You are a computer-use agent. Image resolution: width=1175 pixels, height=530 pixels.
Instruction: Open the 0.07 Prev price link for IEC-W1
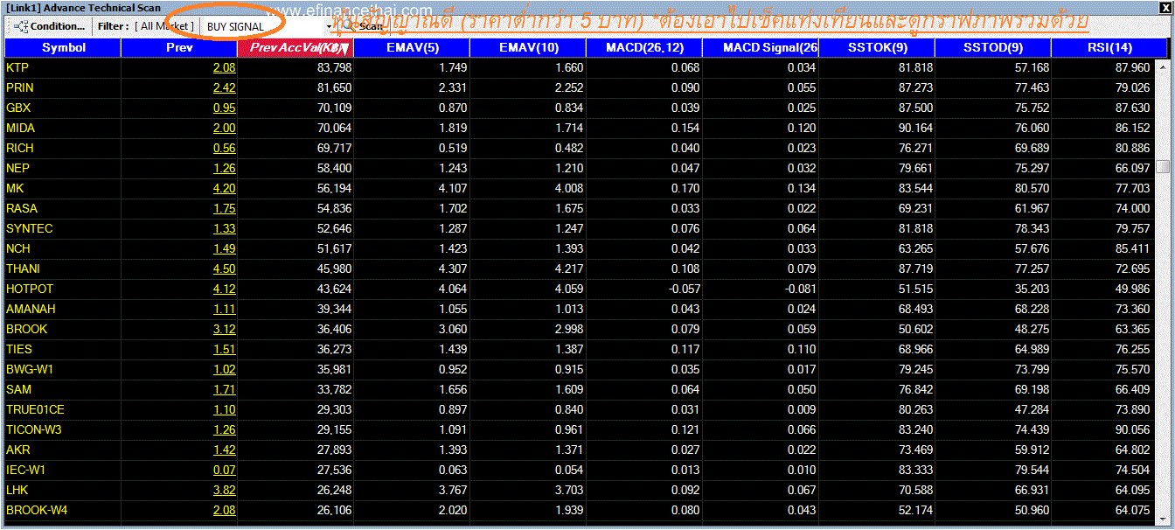[x=224, y=470]
